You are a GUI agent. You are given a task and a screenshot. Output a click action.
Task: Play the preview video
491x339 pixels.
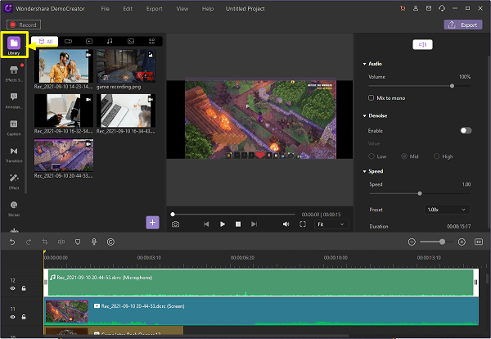(222, 224)
